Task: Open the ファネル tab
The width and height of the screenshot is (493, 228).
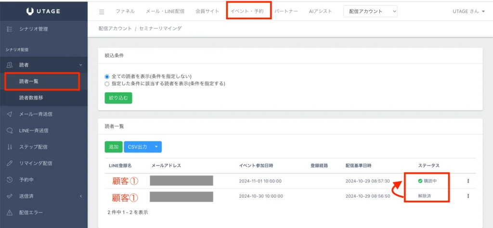Action: (x=125, y=12)
